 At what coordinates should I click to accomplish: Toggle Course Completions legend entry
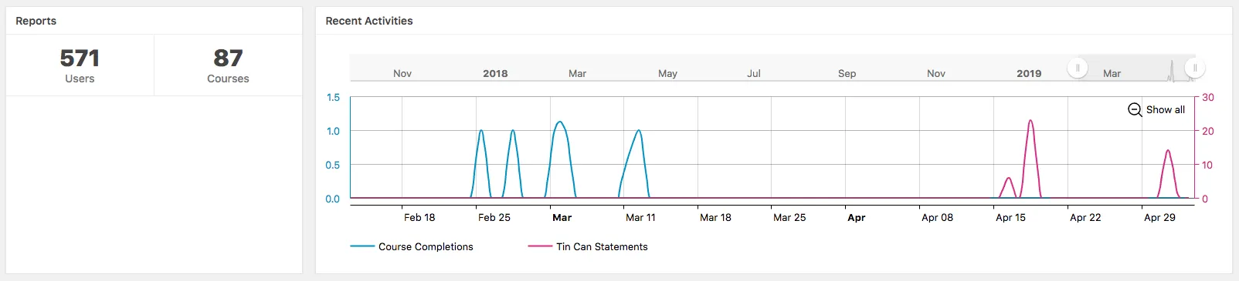(412, 246)
